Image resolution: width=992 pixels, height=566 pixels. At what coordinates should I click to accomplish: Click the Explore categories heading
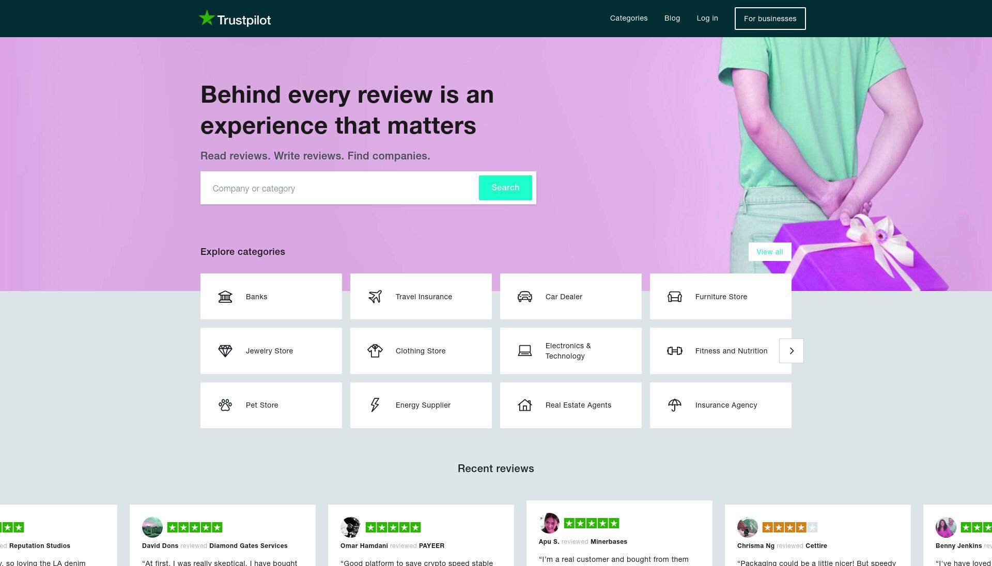pos(243,252)
